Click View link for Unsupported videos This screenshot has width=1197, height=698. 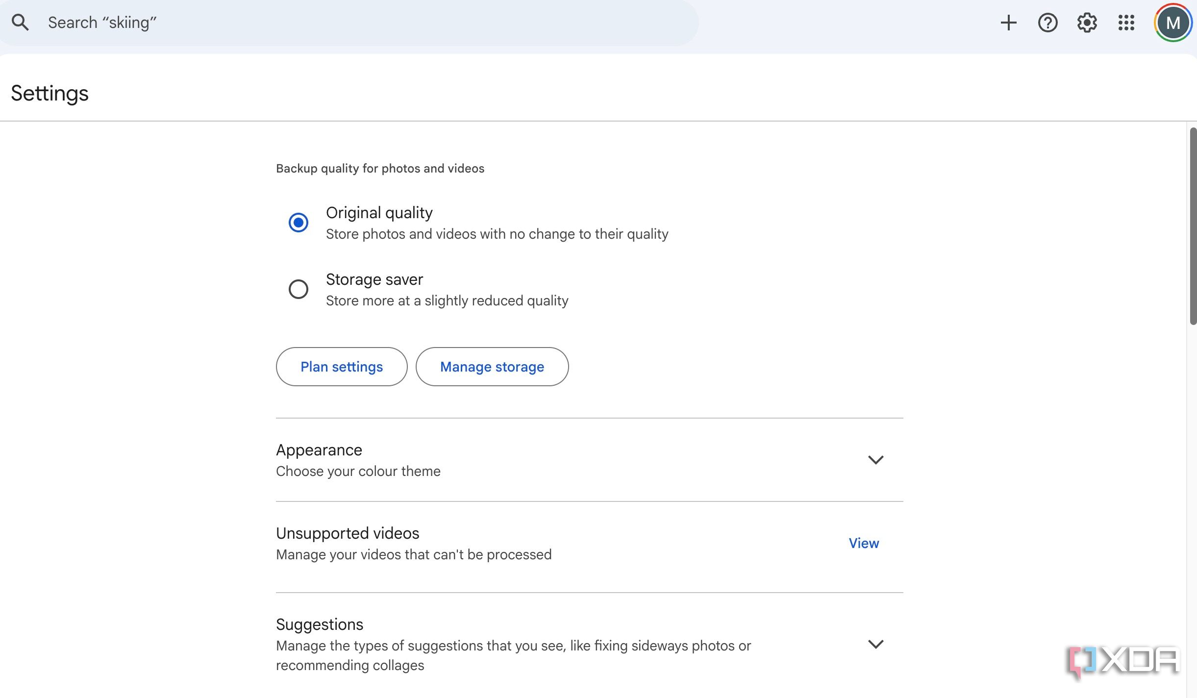coord(864,543)
